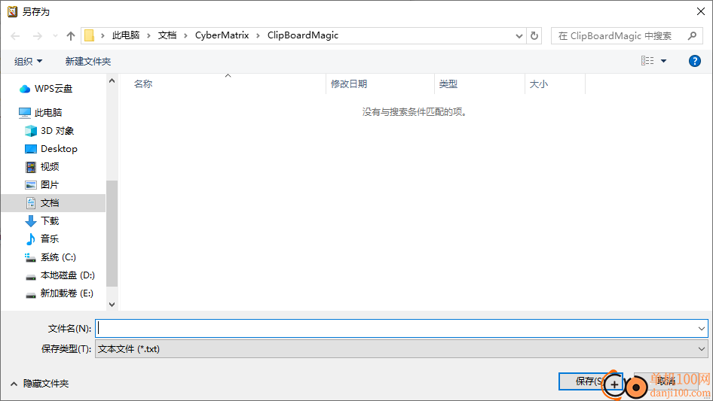Sort by 类型 column header

point(448,84)
